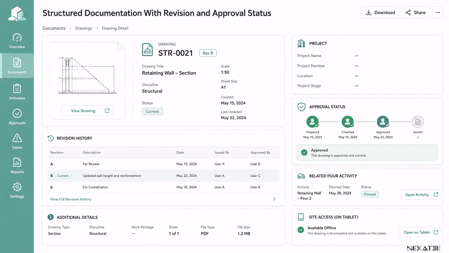Click Drawings breadcrumb link
Image resolution: width=449 pixels, height=253 pixels.
click(x=84, y=28)
